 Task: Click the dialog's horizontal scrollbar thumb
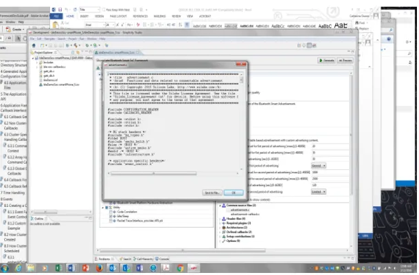click(154, 173)
